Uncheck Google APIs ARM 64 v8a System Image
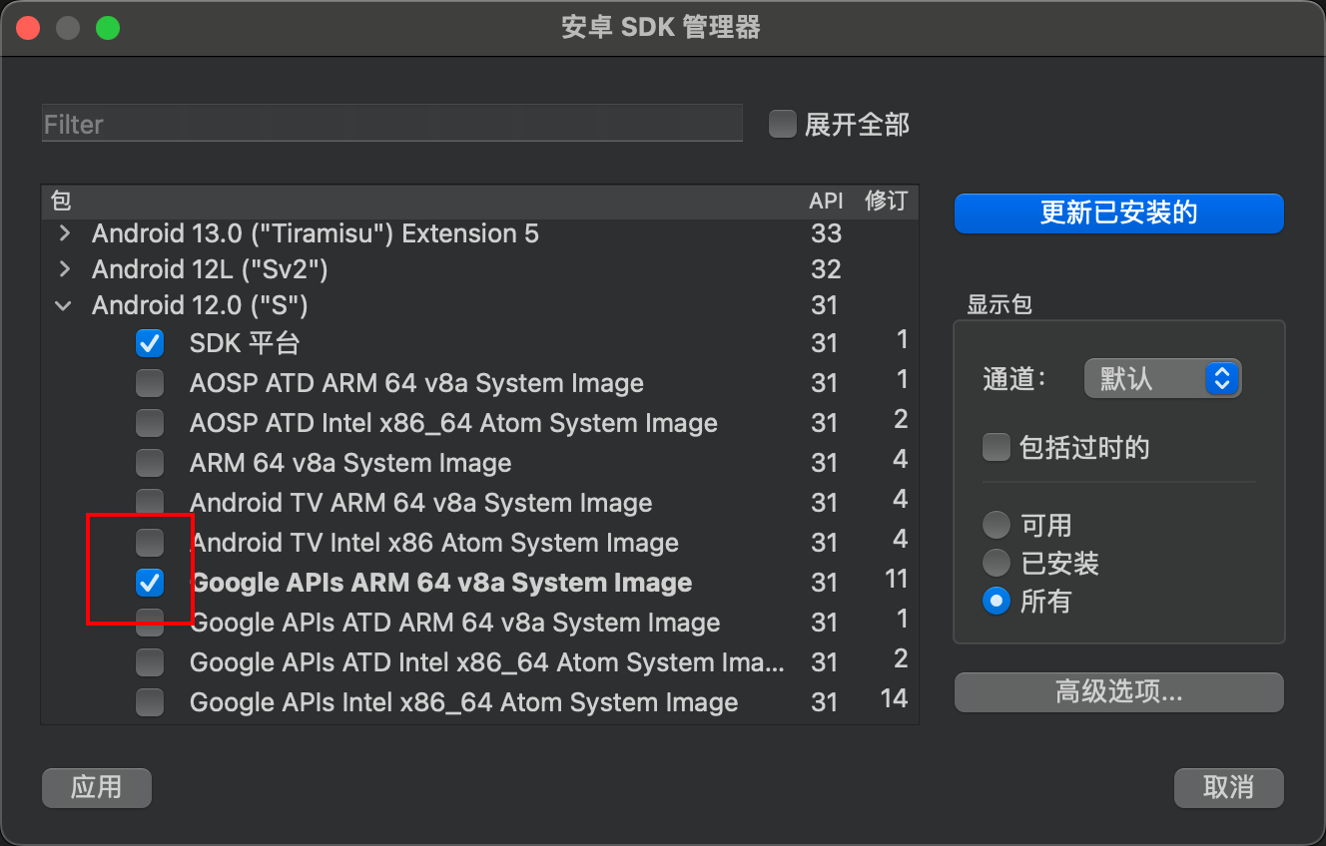The width and height of the screenshot is (1326, 846). (x=150, y=583)
